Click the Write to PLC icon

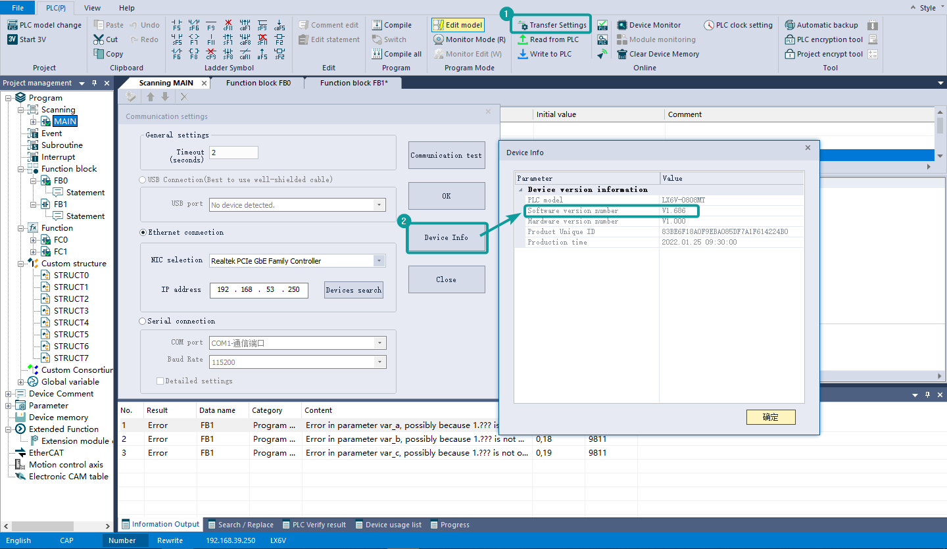tap(523, 54)
